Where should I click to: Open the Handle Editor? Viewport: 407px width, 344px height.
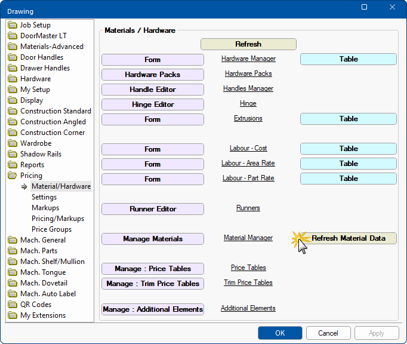click(x=152, y=90)
